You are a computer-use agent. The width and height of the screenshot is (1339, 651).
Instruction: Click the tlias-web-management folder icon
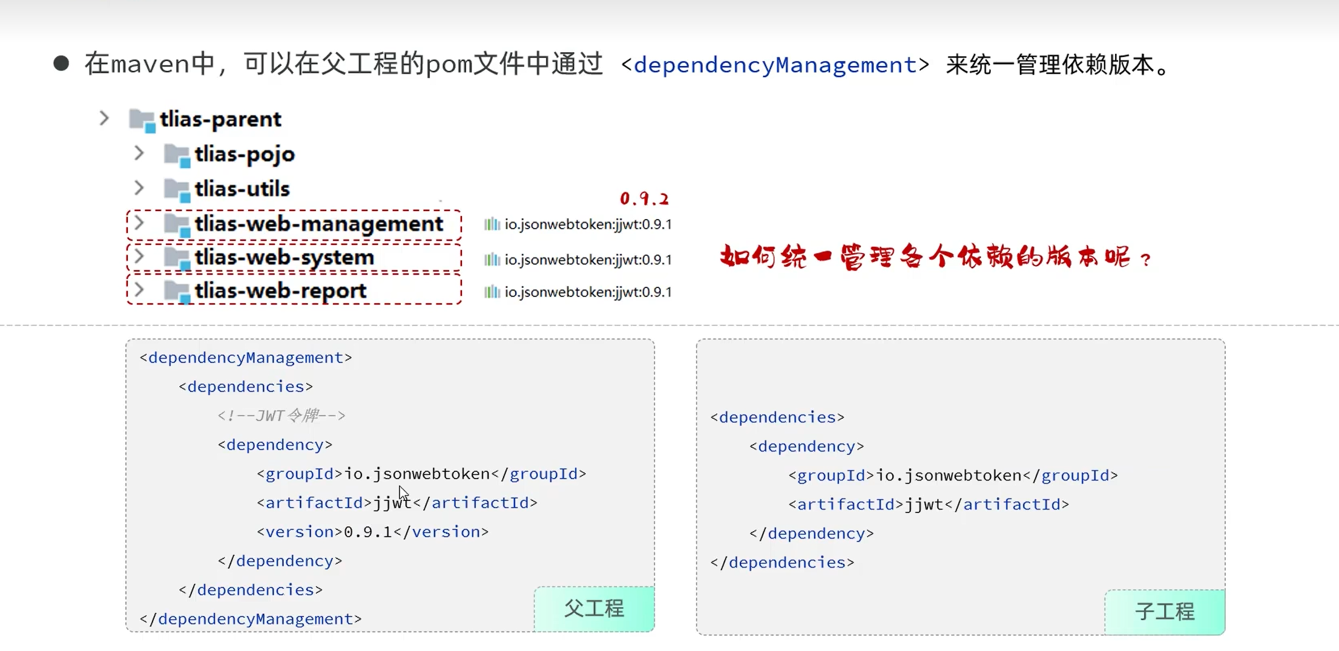[x=177, y=225]
